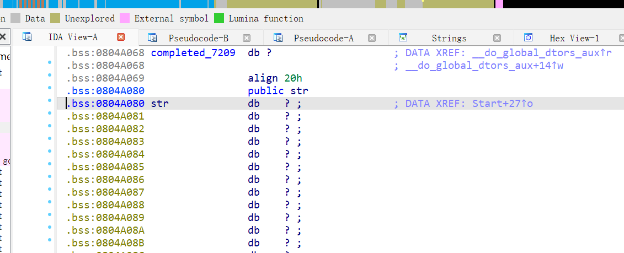Close the Pseudocode-A tab

pos(372,38)
